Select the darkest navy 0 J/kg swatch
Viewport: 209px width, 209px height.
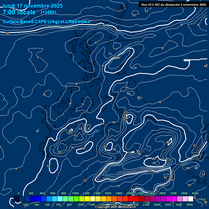[16, 199]
